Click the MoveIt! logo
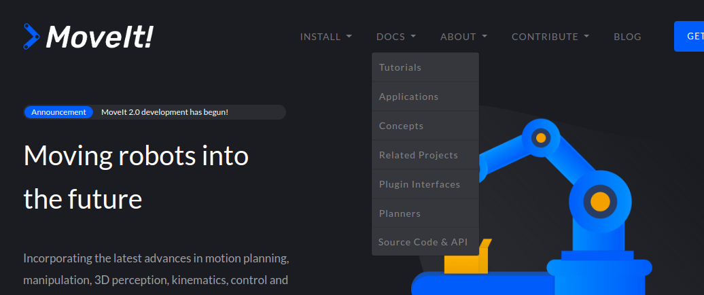704x295 pixels. click(x=88, y=37)
